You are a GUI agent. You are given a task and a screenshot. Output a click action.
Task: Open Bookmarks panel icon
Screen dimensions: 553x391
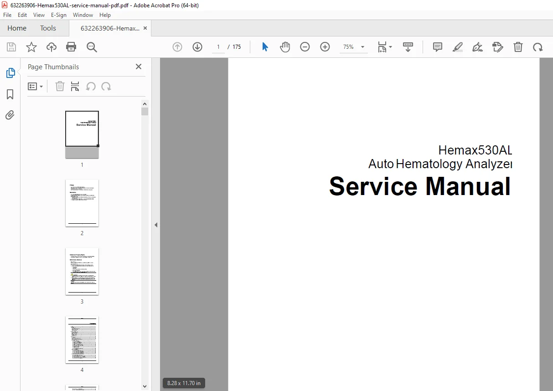10,94
